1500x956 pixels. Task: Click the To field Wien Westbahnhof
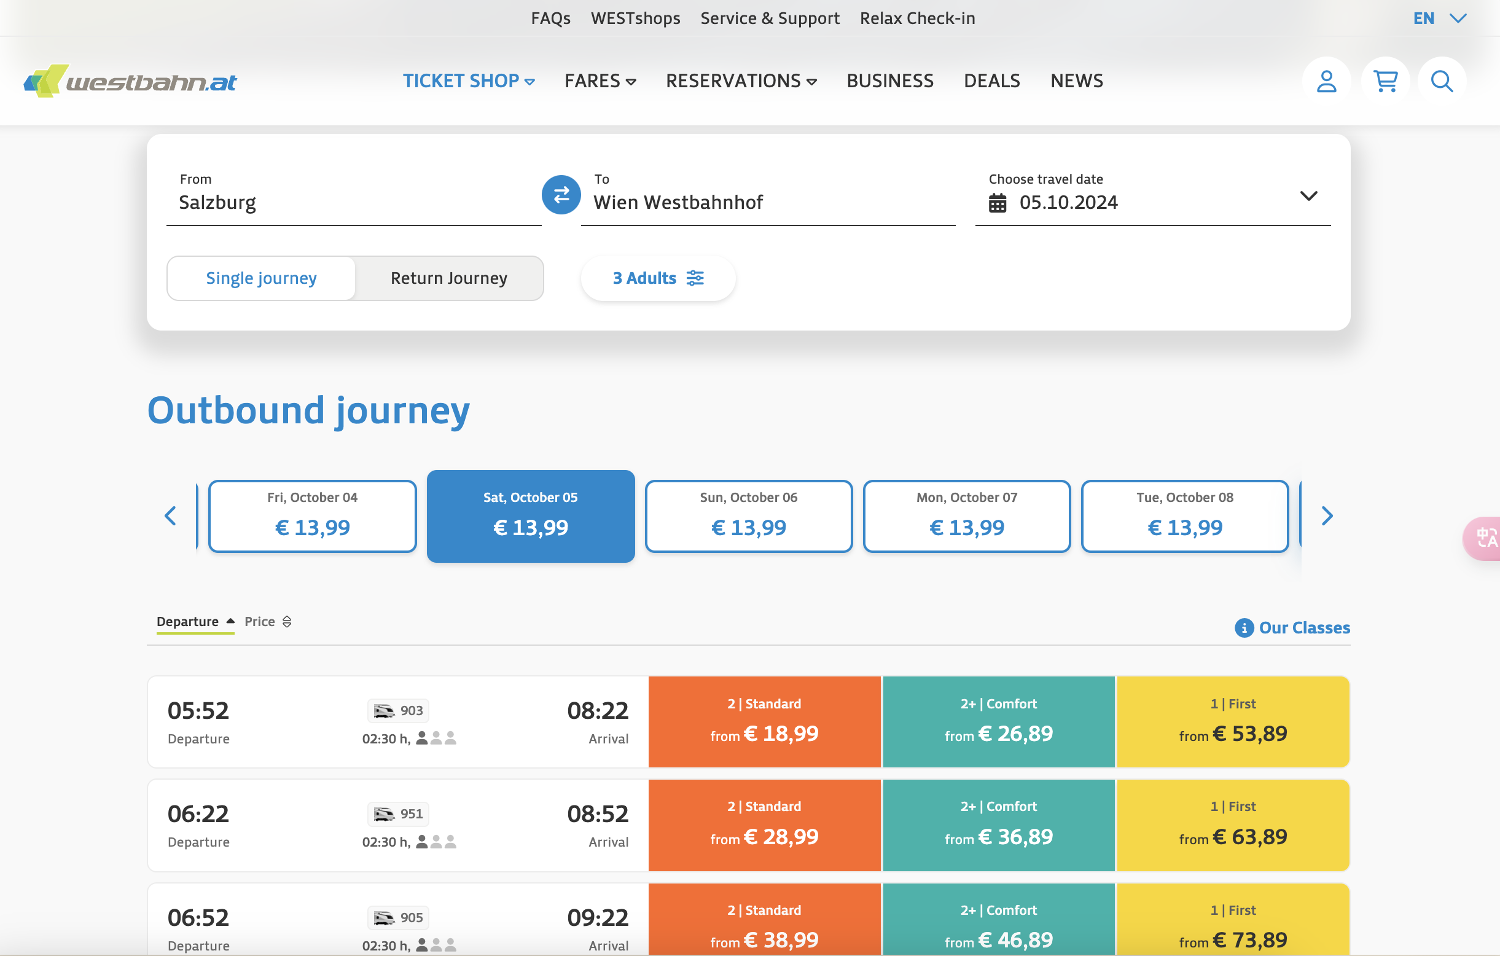point(768,197)
